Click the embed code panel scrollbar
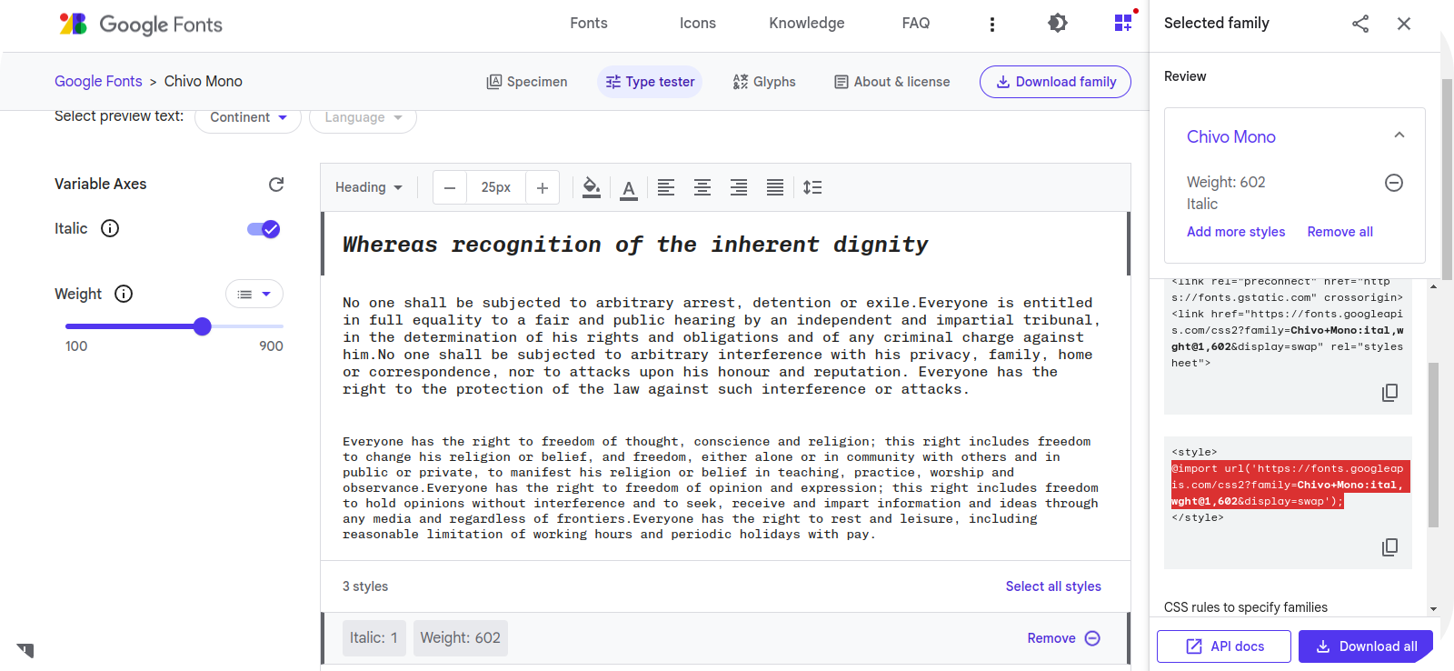The height and width of the screenshot is (671, 1454). coord(1433,446)
